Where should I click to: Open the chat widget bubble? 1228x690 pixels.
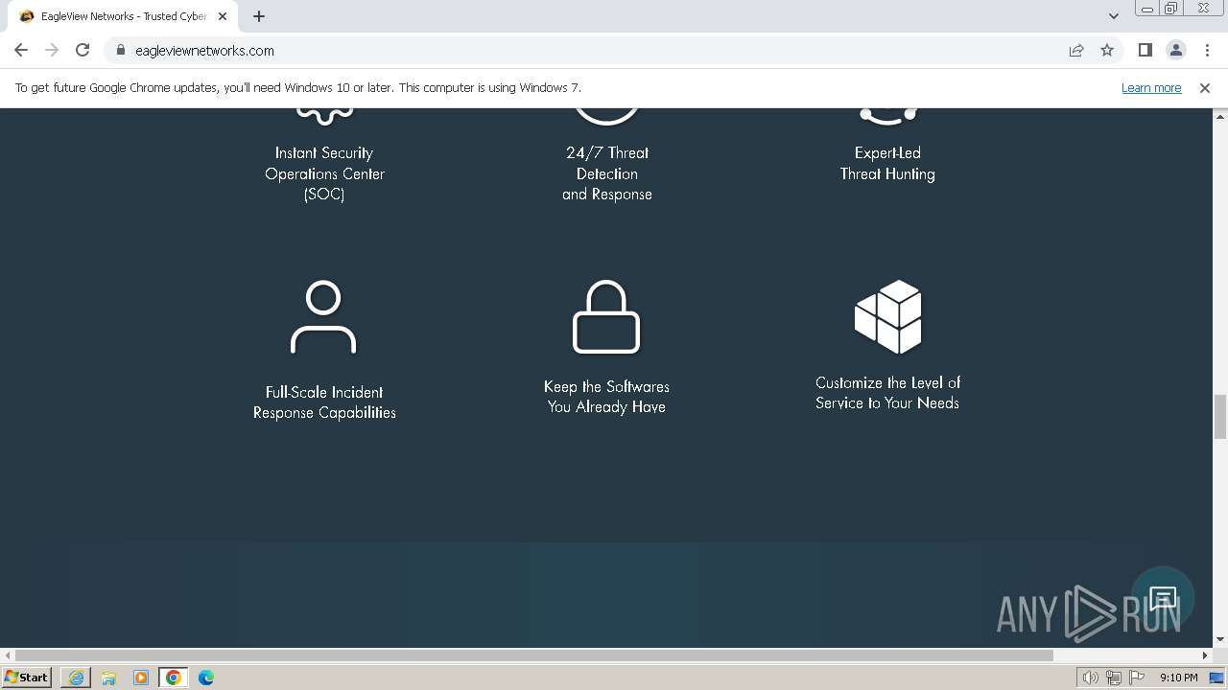pyautogui.click(x=1163, y=599)
